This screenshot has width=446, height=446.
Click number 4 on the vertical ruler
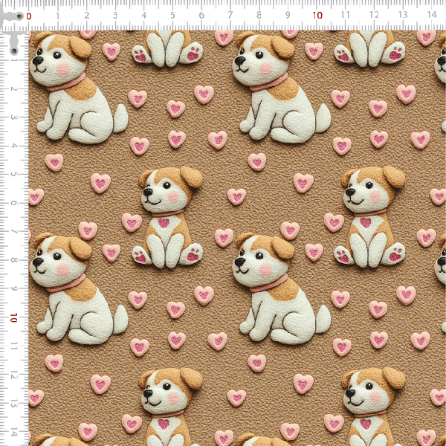13,146
